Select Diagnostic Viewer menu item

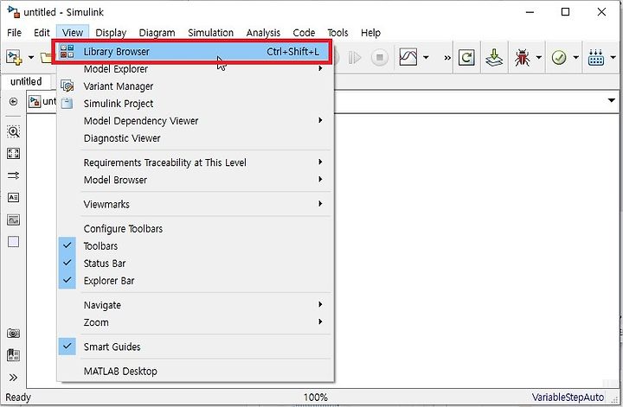196,138
